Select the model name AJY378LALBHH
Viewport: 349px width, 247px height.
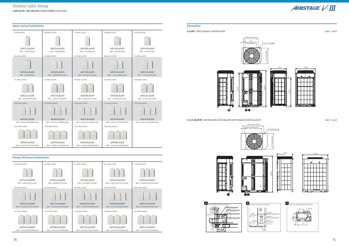(x=87, y=227)
